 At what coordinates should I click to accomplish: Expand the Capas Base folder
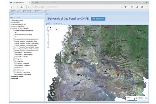point(10,78)
